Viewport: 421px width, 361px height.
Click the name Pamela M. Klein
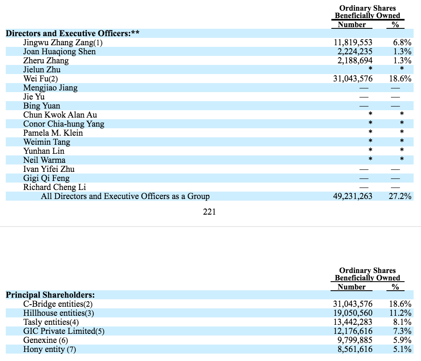click(x=53, y=133)
